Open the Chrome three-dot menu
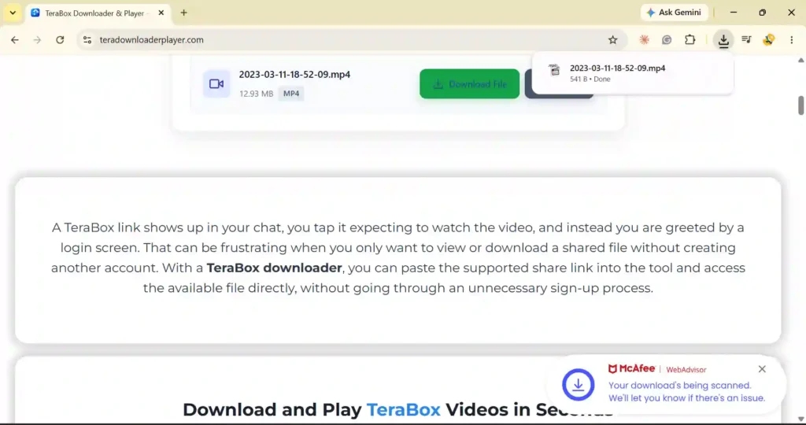The image size is (806, 425). click(x=792, y=39)
